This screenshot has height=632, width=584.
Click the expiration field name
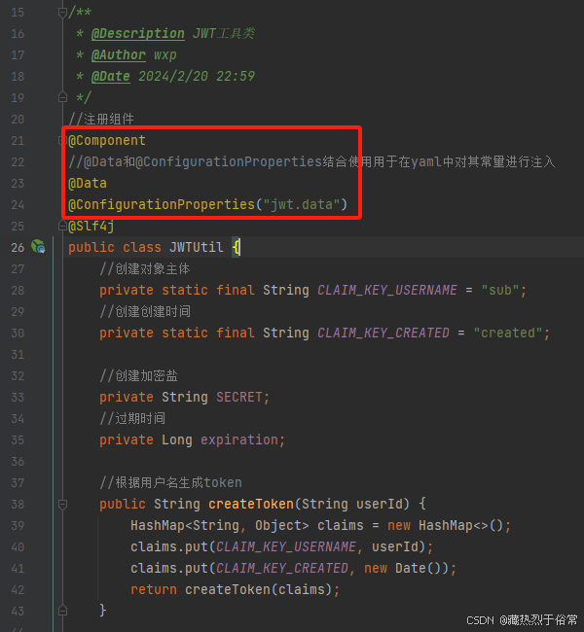239,439
